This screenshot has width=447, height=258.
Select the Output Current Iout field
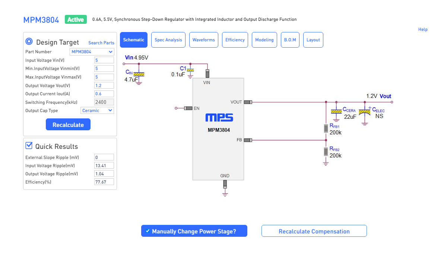point(104,94)
